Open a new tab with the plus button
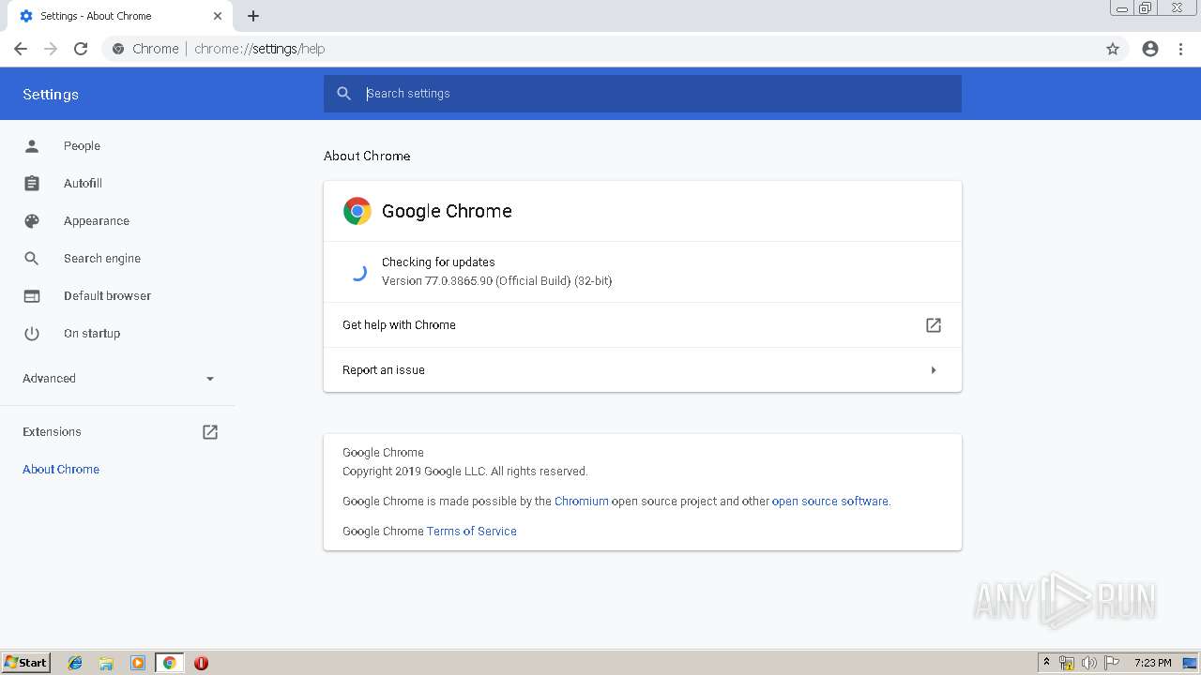The width and height of the screenshot is (1201, 675). pos(253,16)
